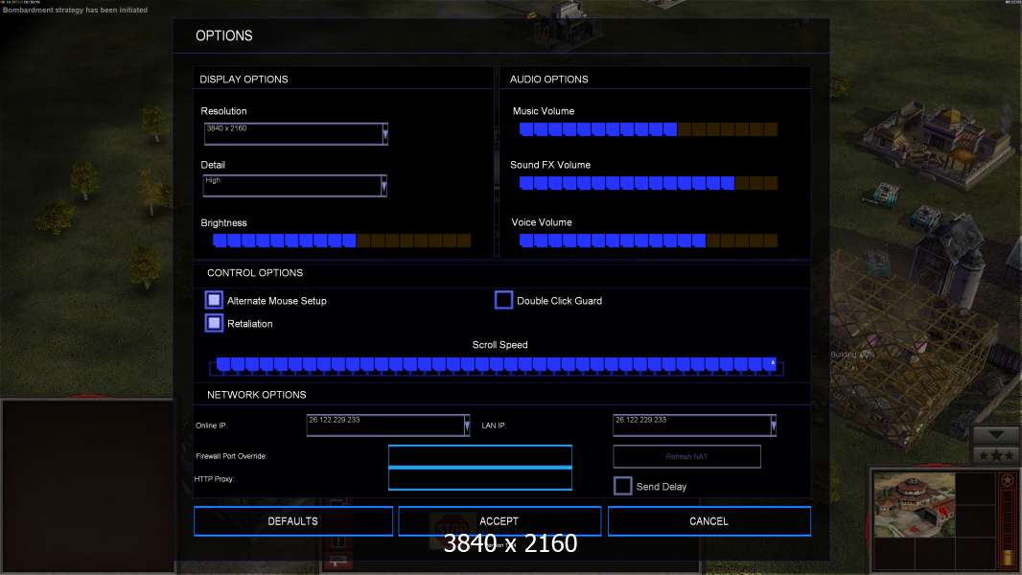Click ACCEPT to save options
The height and width of the screenshot is (575, 1022).
[x=499, y=521]
